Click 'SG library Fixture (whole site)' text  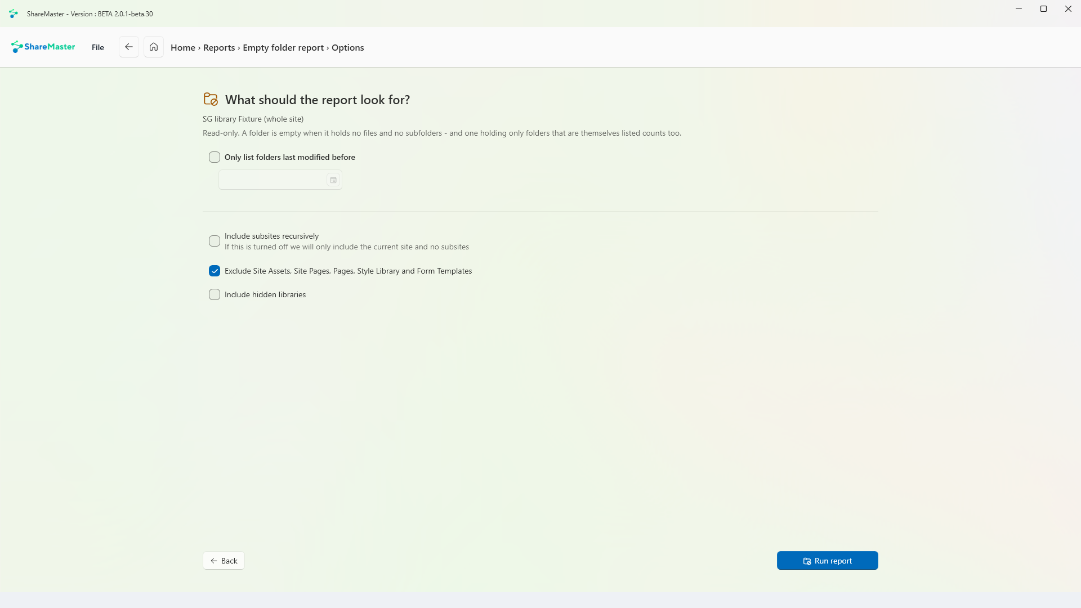click(x=253, y=119)
